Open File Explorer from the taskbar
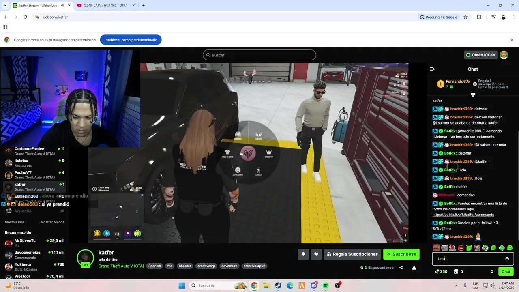 point(266,286)
